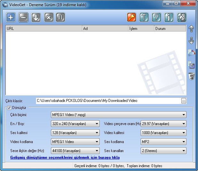Start download with the down-arrow button

coord(36,17)
